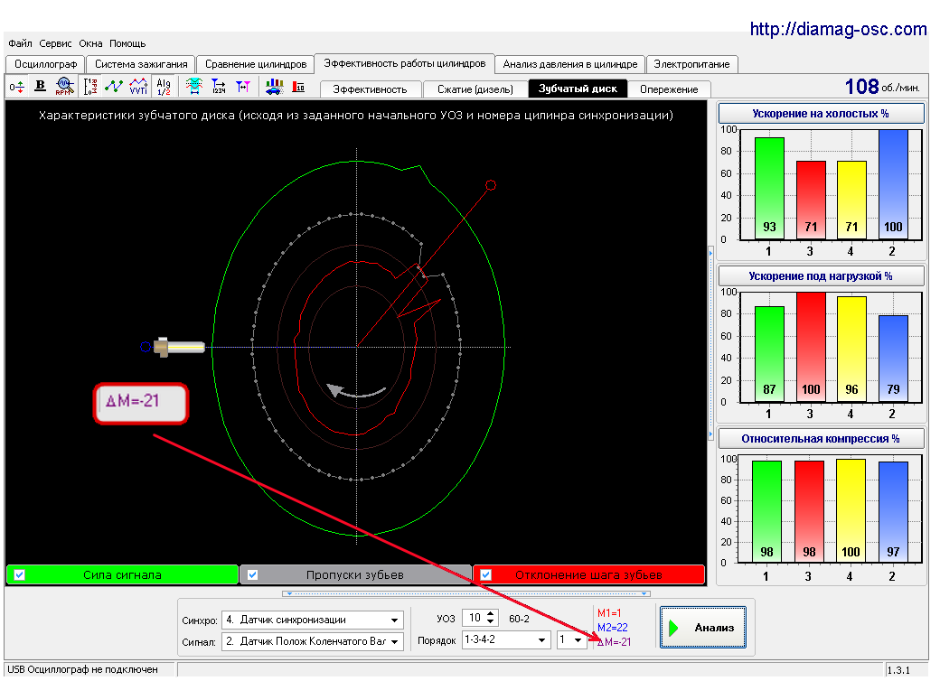Click the gray Пропуски зубьев legend bar
The height and width of the screenshot is (681, 940).
click(x=355, y=575)
